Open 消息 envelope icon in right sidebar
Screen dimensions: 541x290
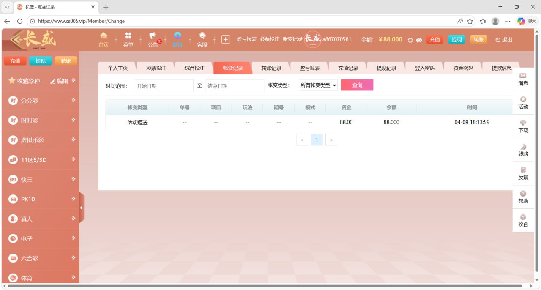coord(523,76)
